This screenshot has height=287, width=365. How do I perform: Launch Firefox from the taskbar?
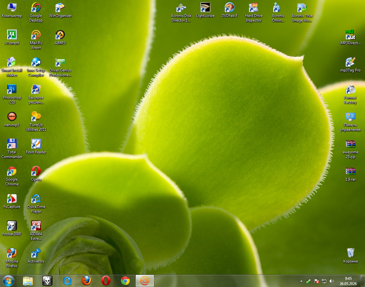click(x=86, y=281)
